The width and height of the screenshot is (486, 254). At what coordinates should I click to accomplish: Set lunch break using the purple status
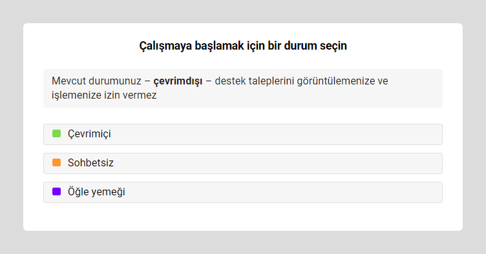click(243, 193)
